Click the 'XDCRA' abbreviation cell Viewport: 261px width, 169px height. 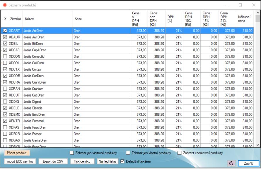pos(15,82)
